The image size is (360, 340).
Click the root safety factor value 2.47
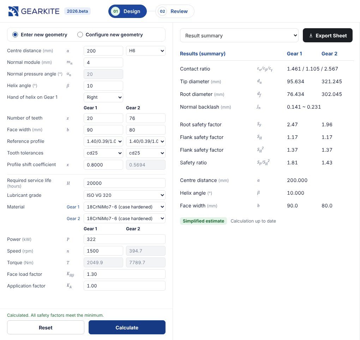coord(292,125)
